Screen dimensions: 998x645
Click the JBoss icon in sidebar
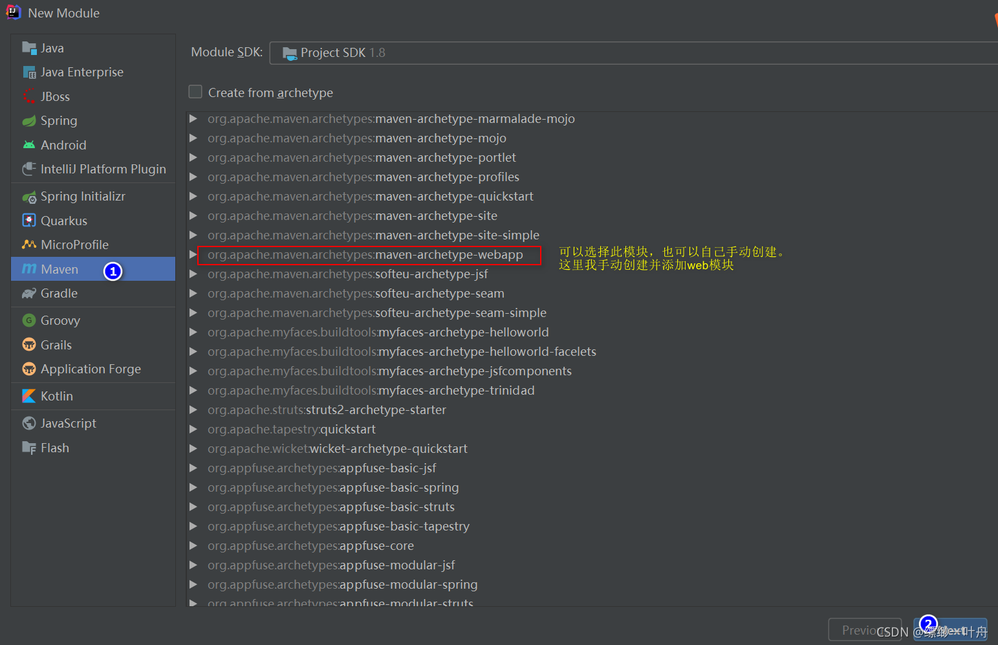(x=29, y=96)
